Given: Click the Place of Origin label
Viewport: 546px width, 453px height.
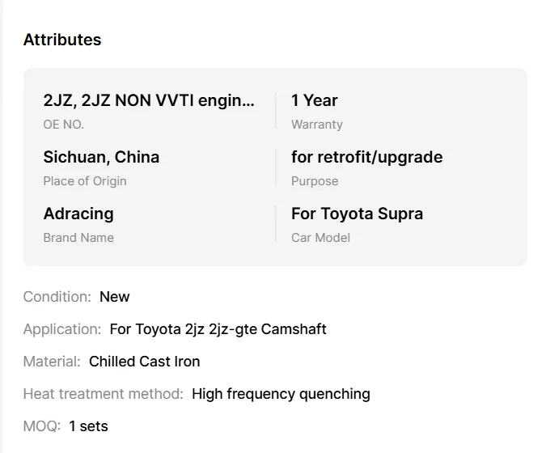Looking at the screenshot, I should pyautogui.click(x=84, y=181).
